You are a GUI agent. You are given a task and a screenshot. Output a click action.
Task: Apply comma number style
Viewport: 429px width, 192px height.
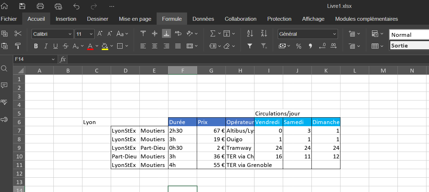coord(310,46)
